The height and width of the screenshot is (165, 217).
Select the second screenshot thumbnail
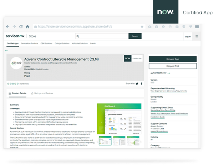(119, 141)
